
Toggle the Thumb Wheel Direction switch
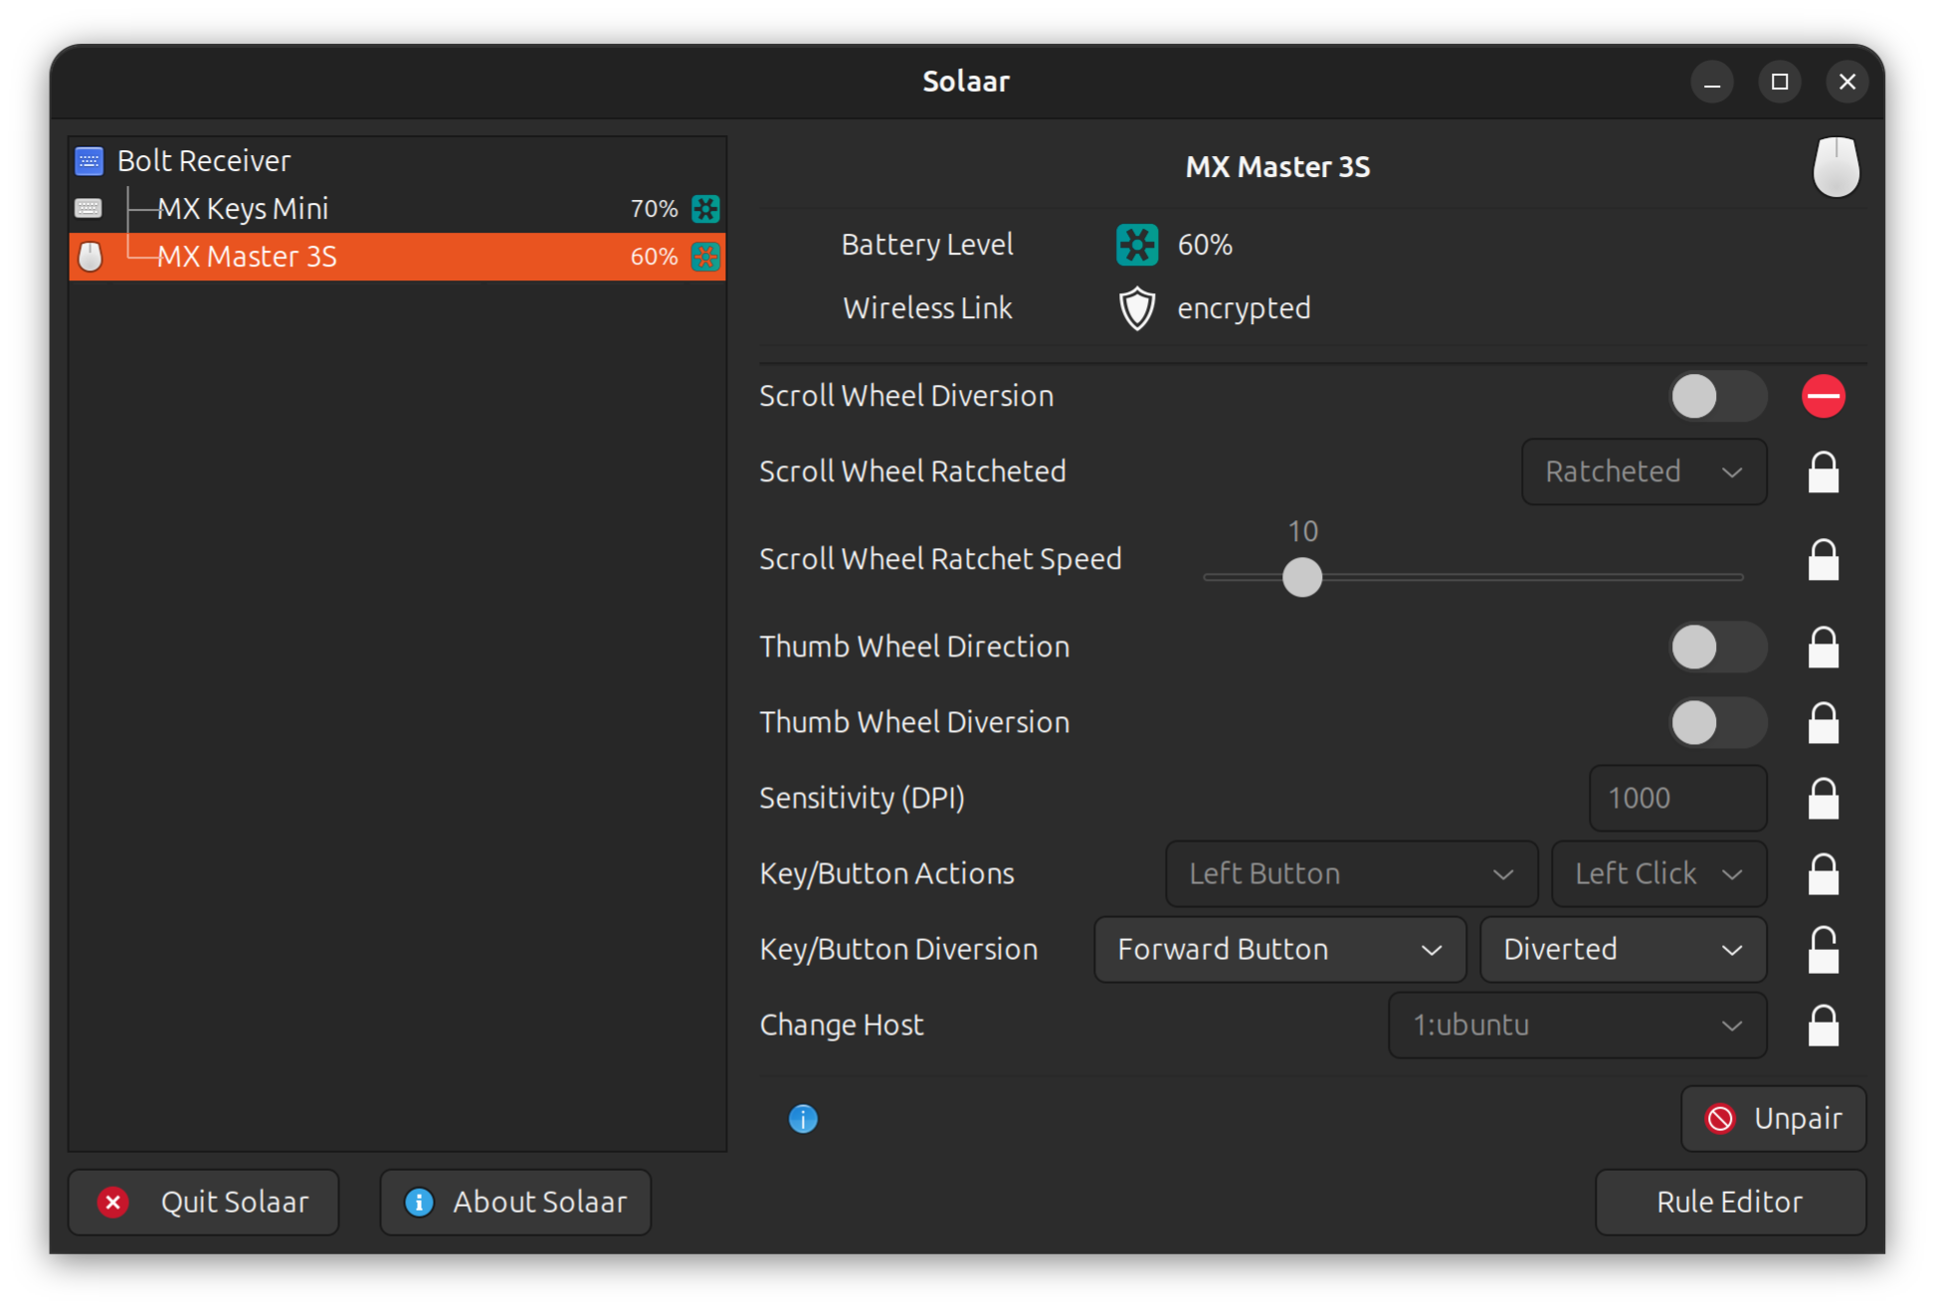click(x=1717, y=647)
